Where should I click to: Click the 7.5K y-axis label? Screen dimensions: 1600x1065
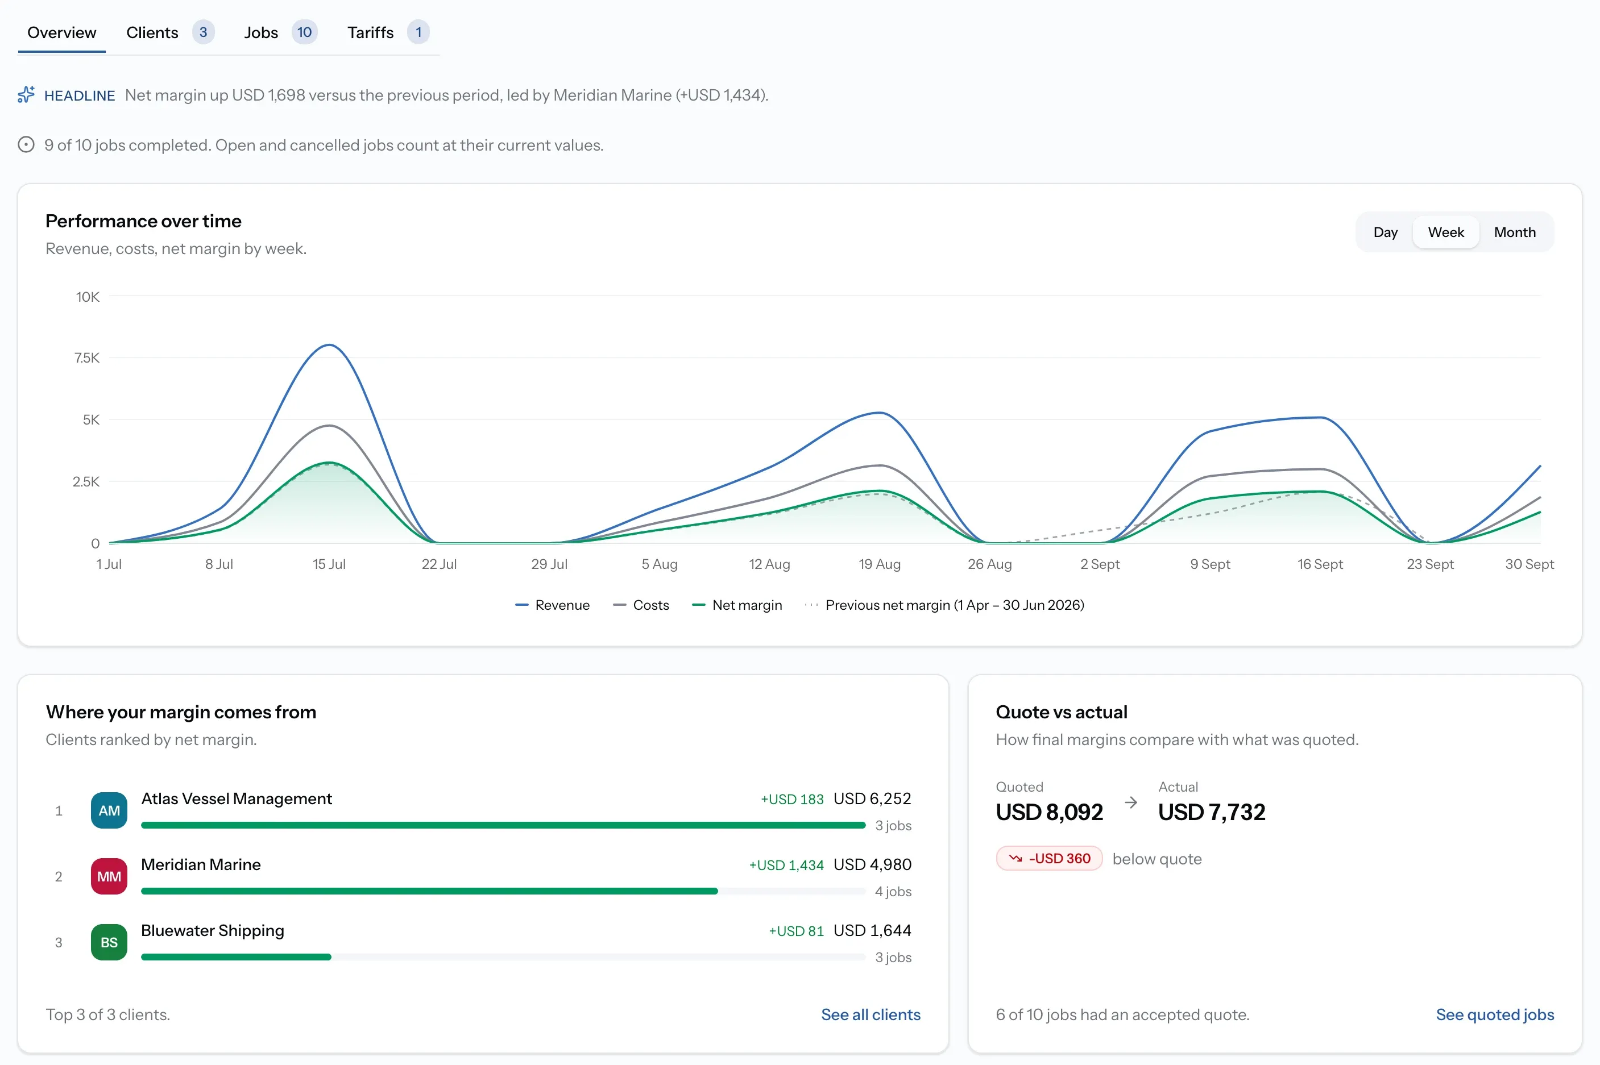[87, 358]
